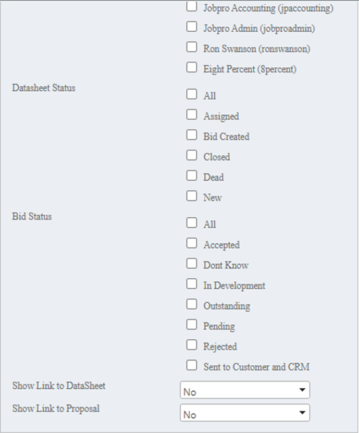Check All under Bid Status
This screenshot has width=359, height=433.
coord(192,223)
